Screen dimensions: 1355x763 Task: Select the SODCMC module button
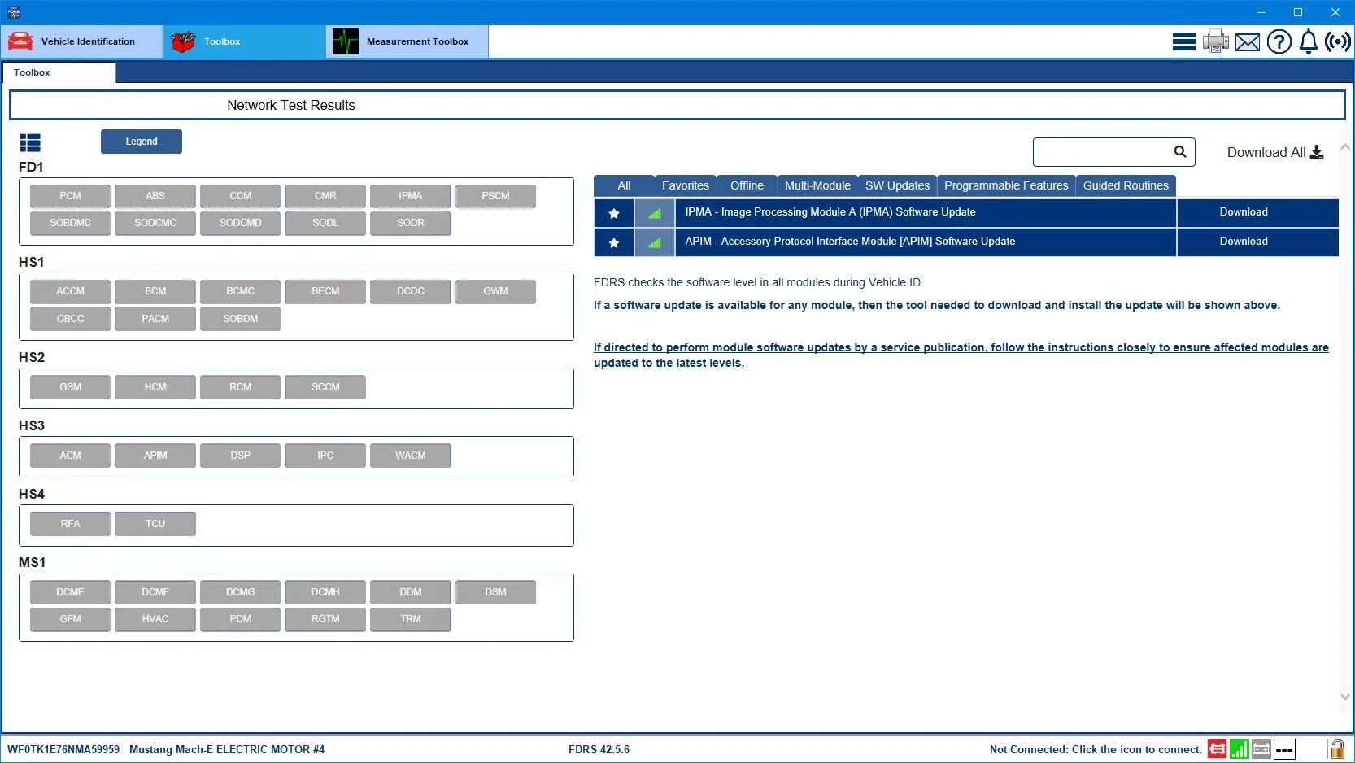(155, 223)
